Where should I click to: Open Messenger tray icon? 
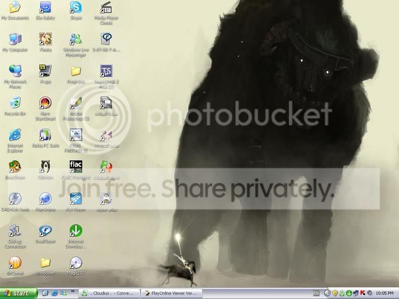coord(342,293)
